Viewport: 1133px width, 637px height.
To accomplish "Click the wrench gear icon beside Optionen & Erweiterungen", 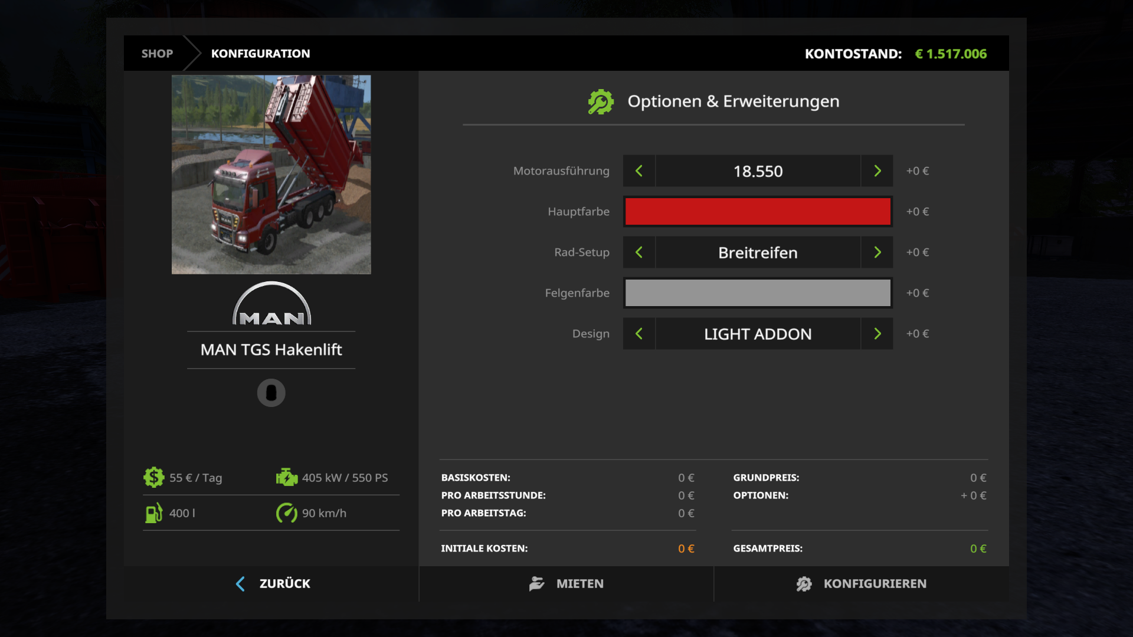I will [601, 101].
